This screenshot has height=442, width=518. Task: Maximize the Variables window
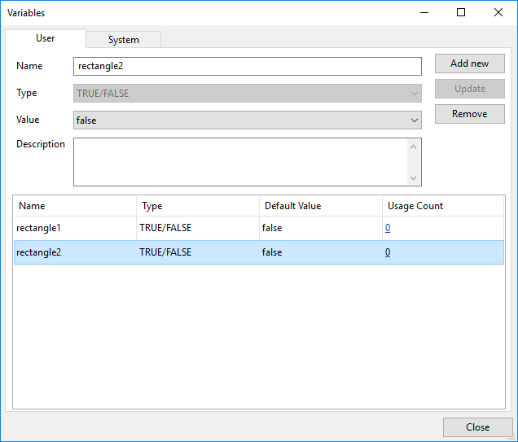[x=461, y=12]
